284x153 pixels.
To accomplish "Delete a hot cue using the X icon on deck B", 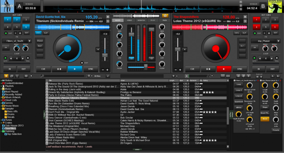I will [264, 33].
